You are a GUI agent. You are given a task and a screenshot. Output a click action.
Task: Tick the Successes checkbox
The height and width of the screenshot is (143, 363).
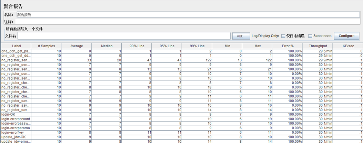(311, 36)
